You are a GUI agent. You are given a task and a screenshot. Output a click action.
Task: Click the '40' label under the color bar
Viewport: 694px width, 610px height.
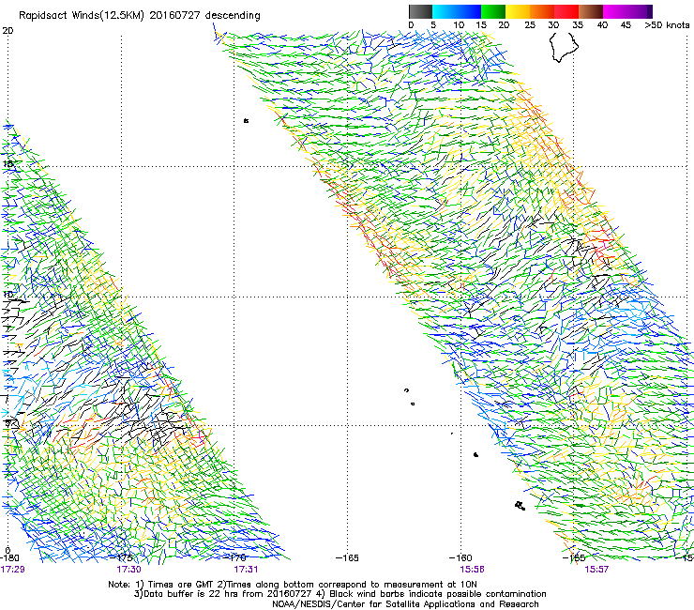point(602,25)
